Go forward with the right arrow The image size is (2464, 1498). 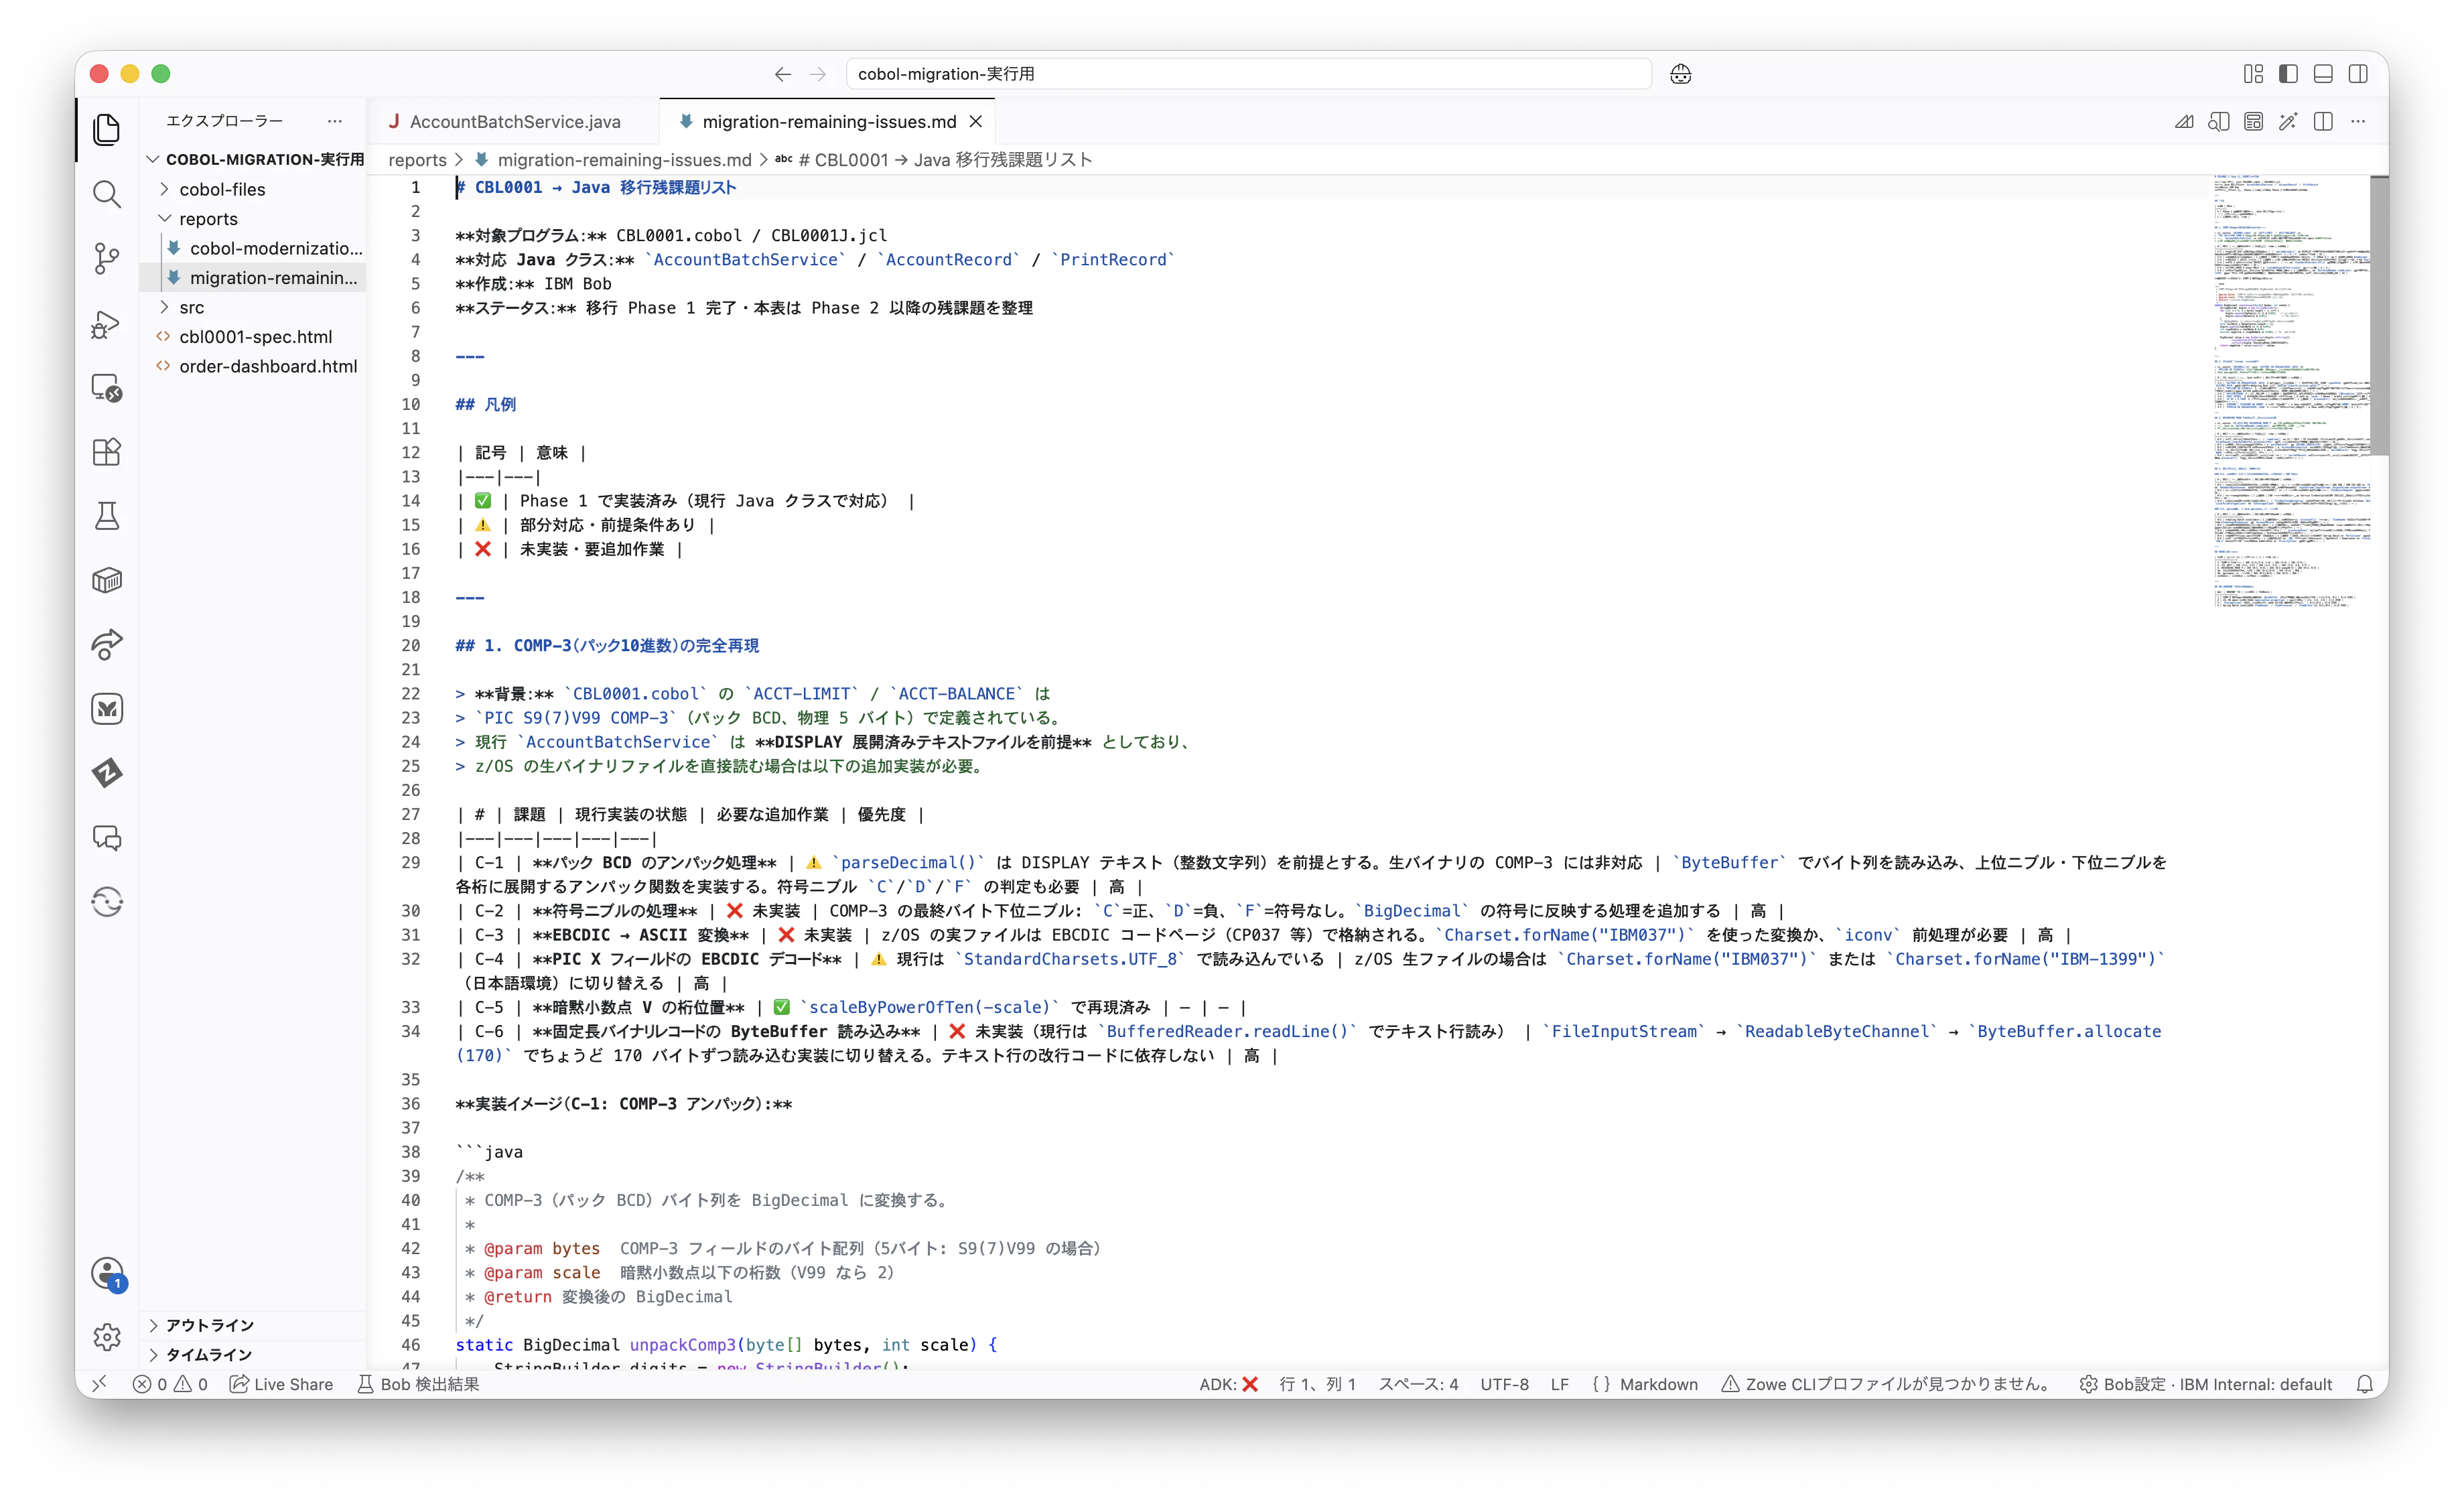point(818,74)
